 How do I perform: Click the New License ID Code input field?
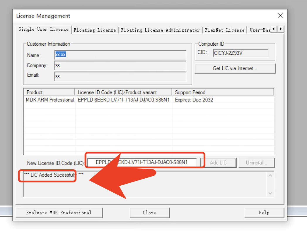pos(142,162)
